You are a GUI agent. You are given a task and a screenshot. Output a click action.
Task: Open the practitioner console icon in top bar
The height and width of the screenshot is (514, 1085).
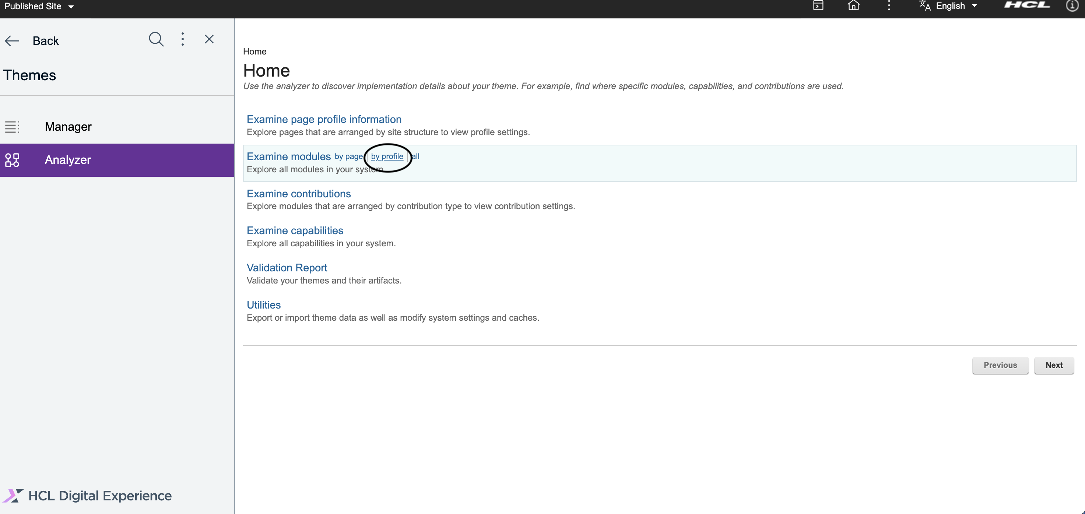point(819,6)
